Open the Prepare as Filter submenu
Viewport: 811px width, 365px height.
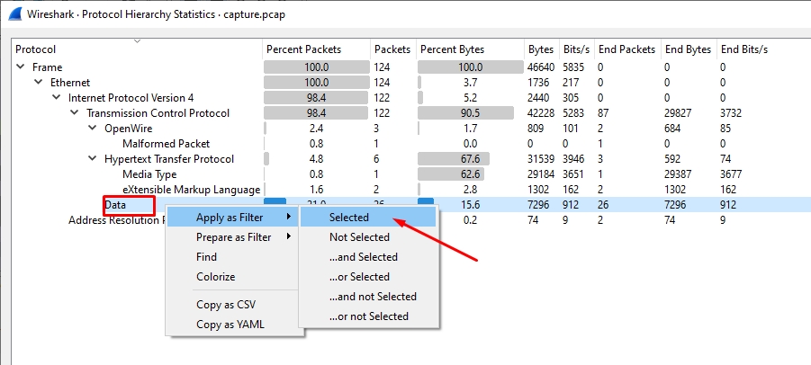[234, 237]
